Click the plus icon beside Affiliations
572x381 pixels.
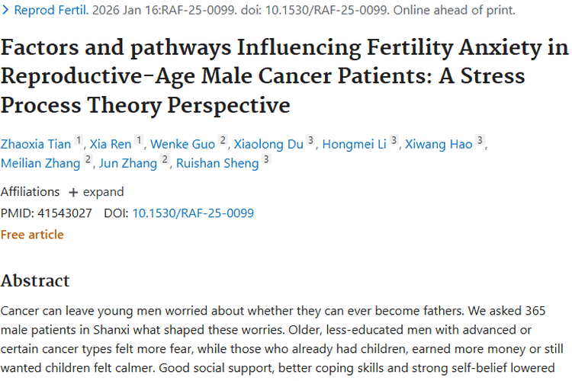point(73,192)
